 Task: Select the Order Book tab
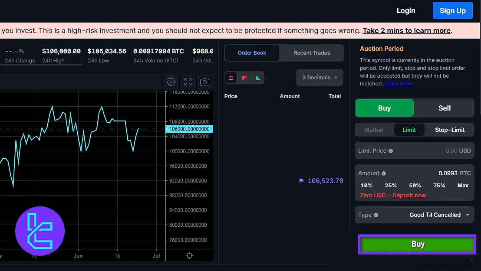(x=252, y=53)
